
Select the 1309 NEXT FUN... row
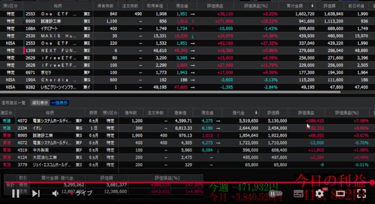click(187, 50)
